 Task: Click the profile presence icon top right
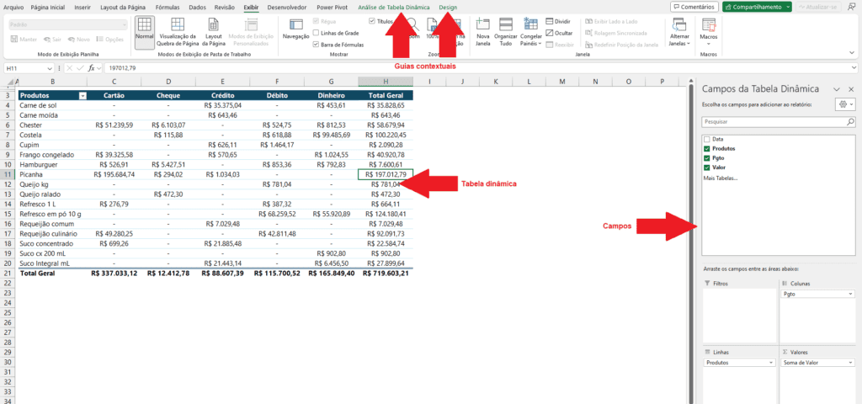coord(852,7)
